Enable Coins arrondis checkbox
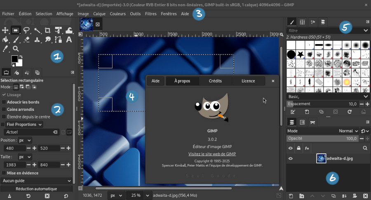This screenshot has height=200, width=371. (4, 109)
